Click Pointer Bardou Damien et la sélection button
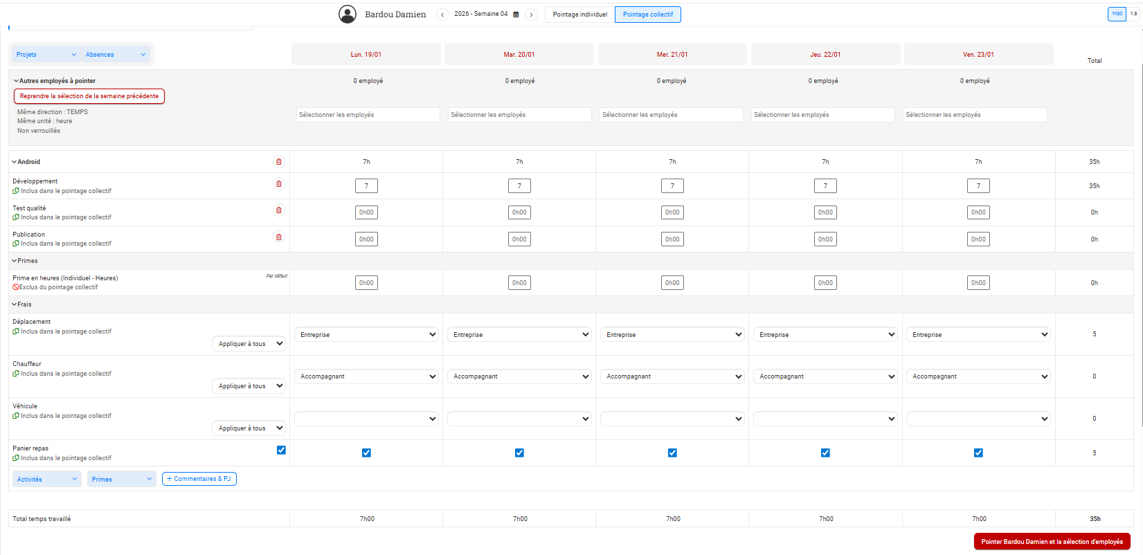This screenshot has height=555, width=1143. (x=1052, y=542)
